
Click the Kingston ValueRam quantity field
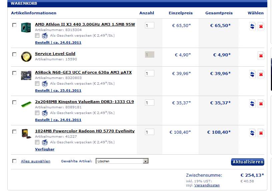[149, 103]
